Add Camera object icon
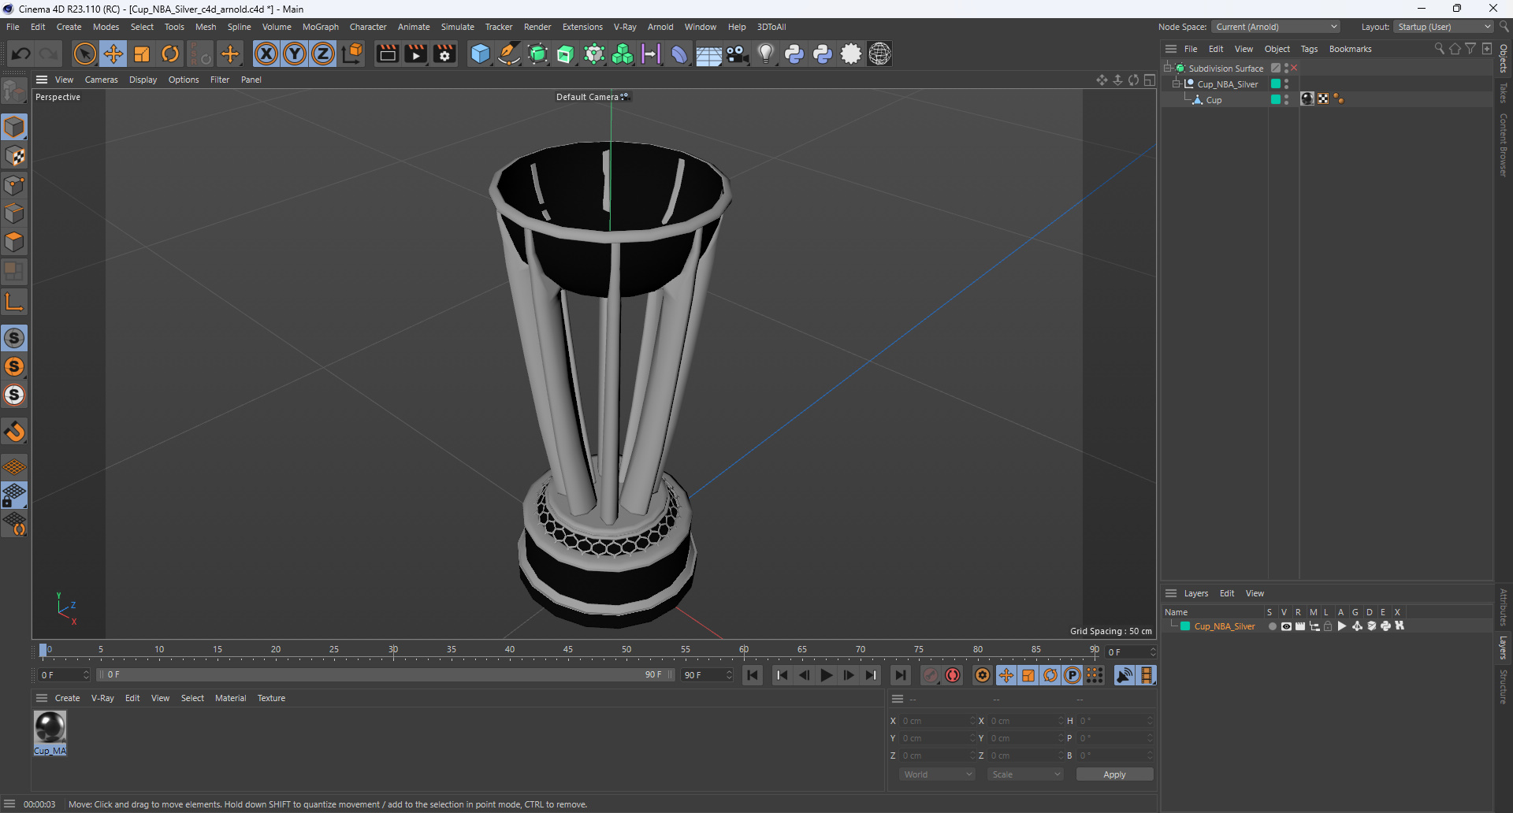Screen dimensions: 1513x813 click(x=738, y=54)
